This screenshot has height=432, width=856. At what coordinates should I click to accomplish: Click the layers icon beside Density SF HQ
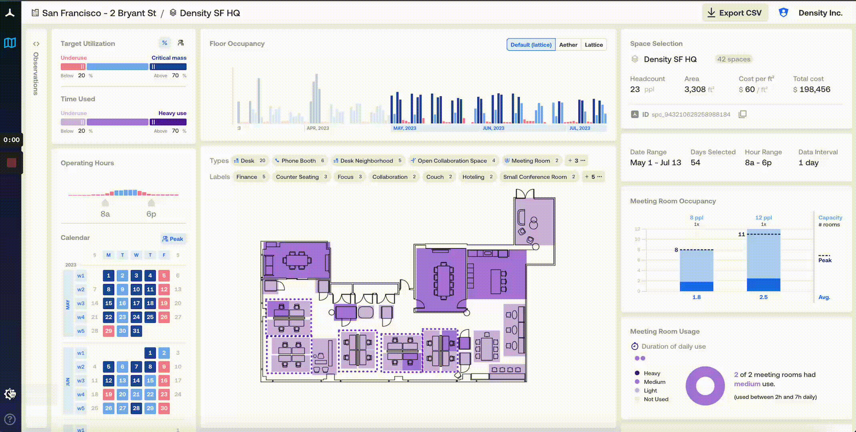(x=173, y=13)
